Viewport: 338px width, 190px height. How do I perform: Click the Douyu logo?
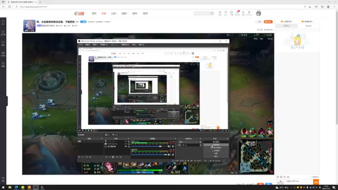point(79,14)
